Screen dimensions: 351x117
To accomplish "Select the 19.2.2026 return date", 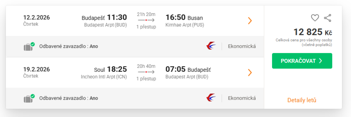I will [x=37, y=69].
